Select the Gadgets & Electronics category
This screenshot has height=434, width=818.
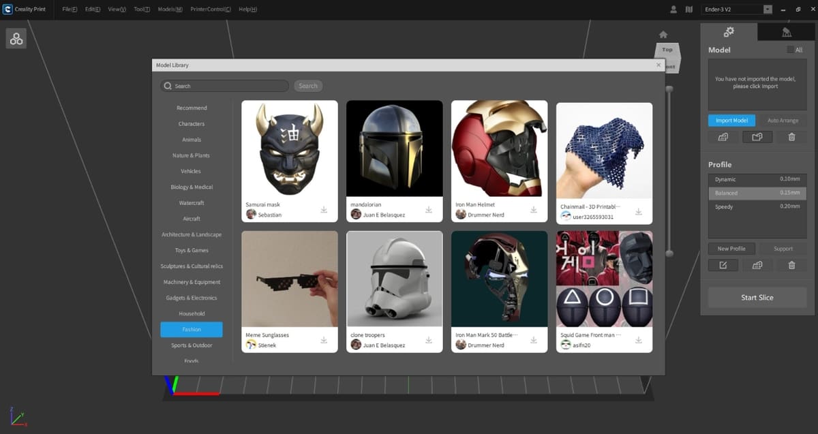coord(192,298)
